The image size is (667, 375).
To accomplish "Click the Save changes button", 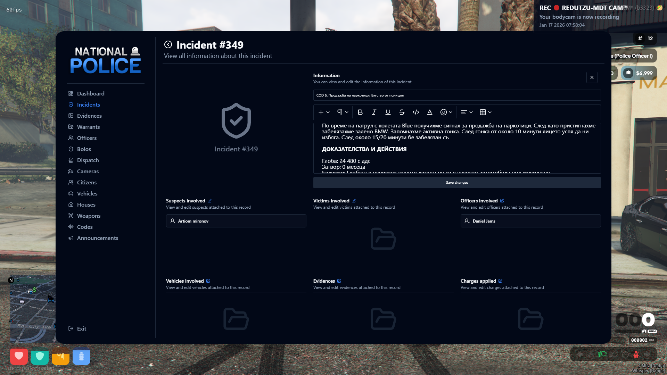I will pyautogui.click(x=457, y=183).
